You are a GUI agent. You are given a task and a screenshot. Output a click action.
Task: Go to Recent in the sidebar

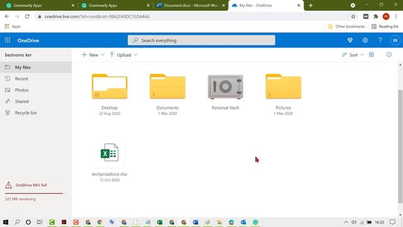(x=36, y=79)
